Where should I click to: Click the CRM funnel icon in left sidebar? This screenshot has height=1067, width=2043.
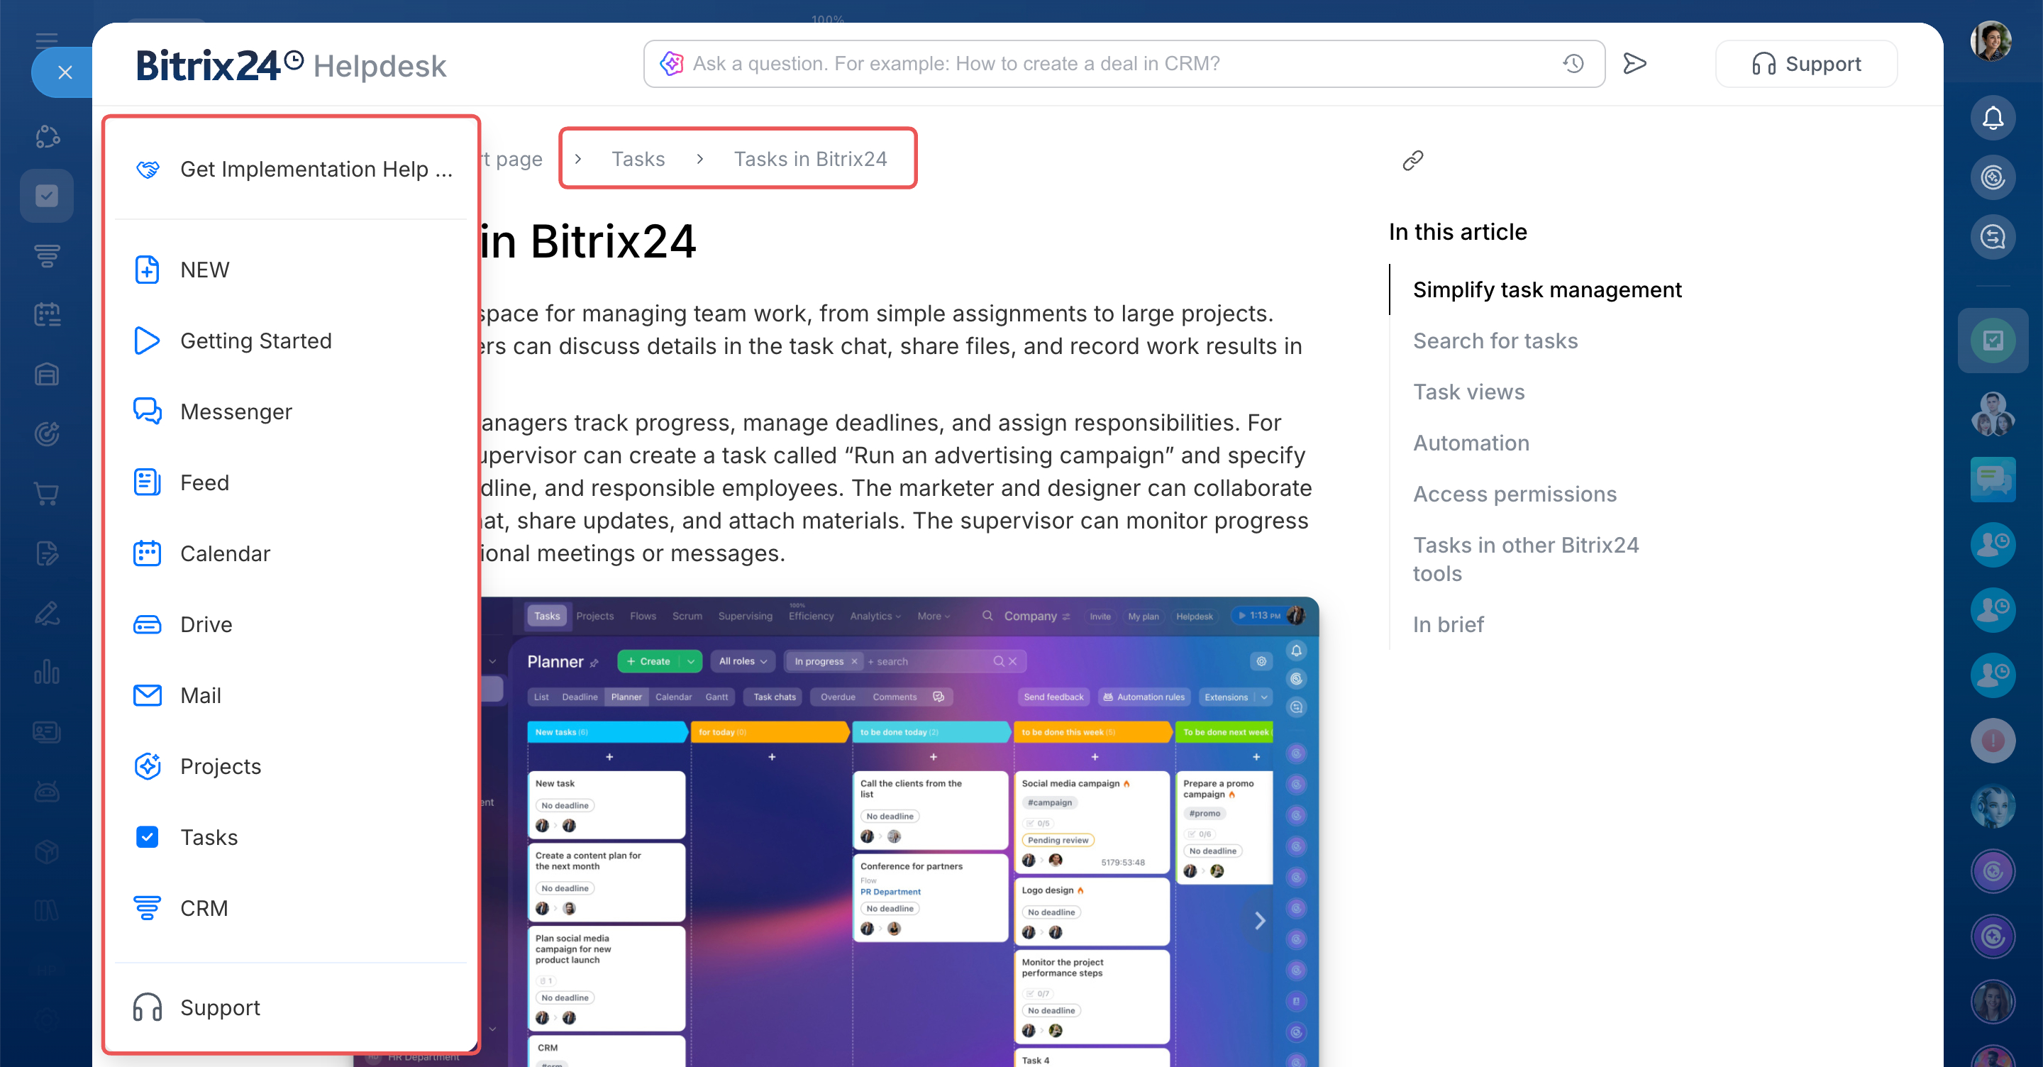tap(47, 255)
